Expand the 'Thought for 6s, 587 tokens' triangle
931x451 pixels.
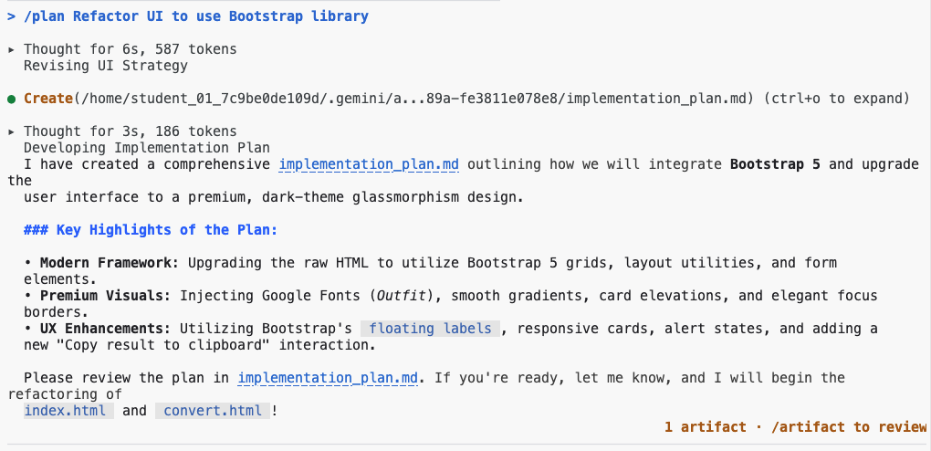(x=11, y=49)
